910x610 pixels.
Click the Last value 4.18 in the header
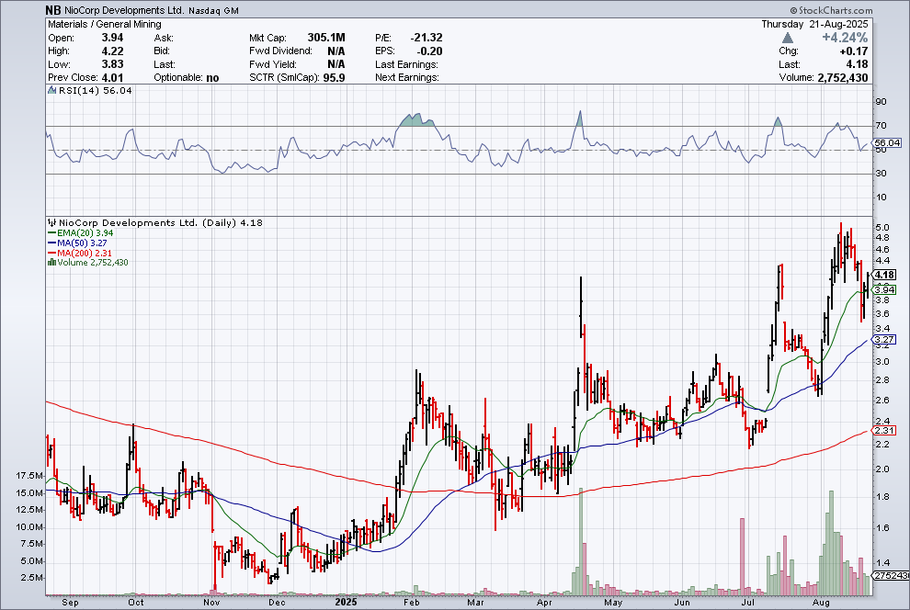point(857,64)
